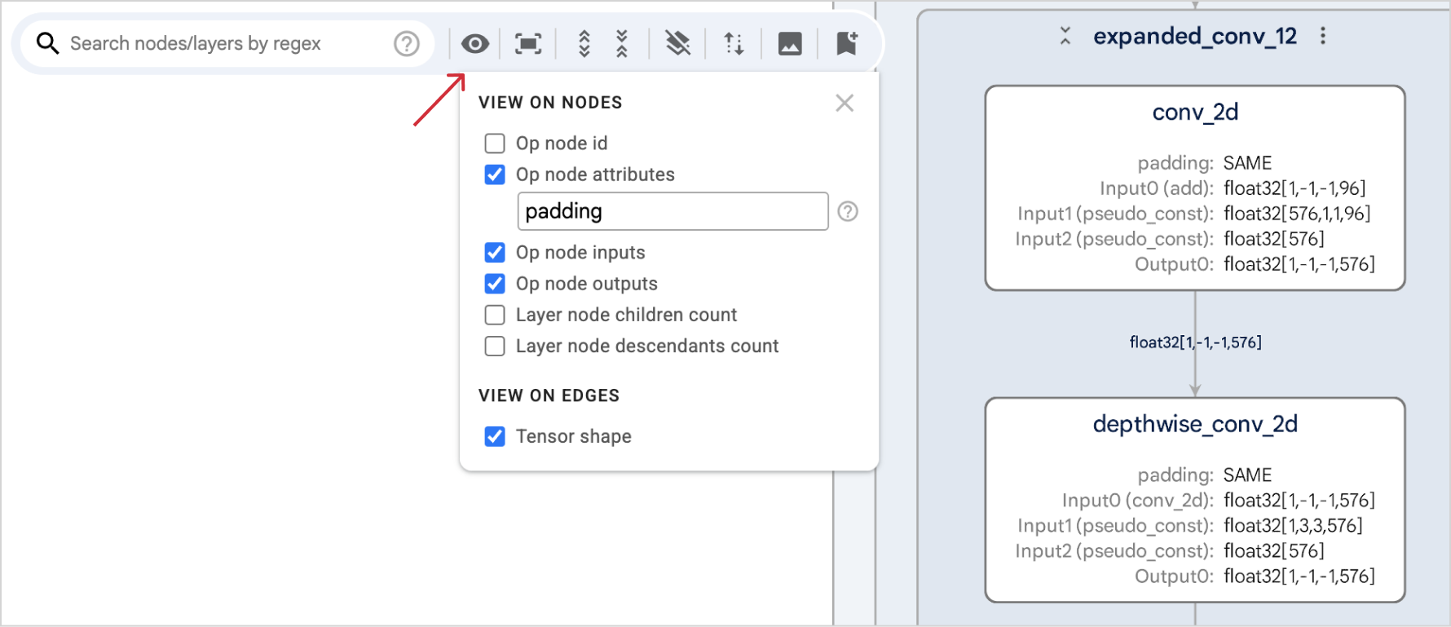Uncheck Op node inputs
The width and height of the screenshot is (1451, 627).
coord(495,253)
